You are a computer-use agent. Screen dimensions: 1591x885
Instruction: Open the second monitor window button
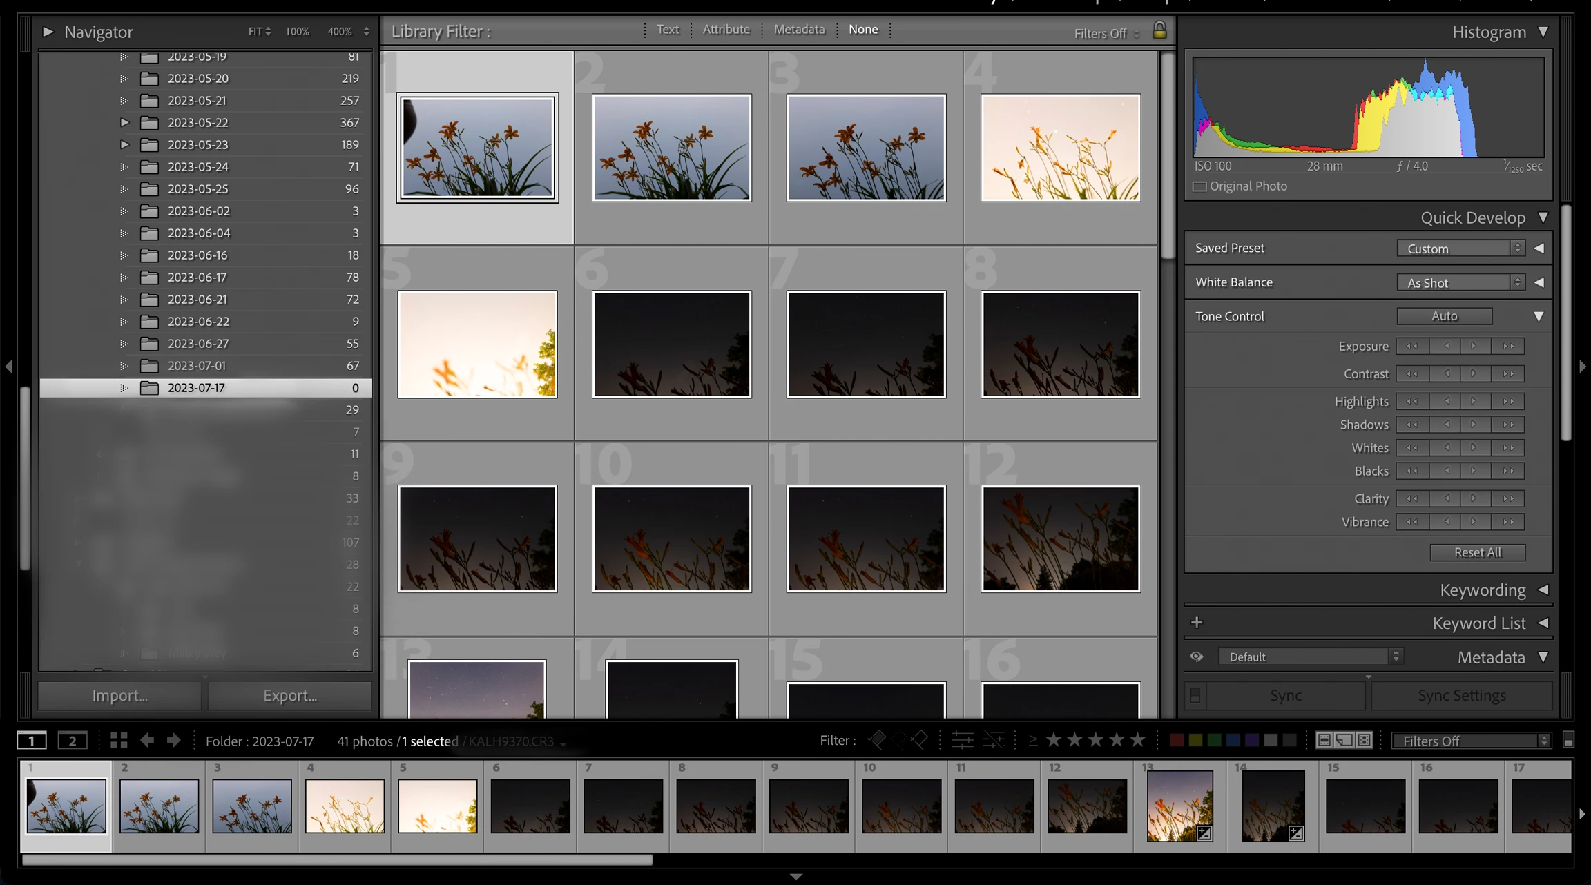pyautogui.click(x=72, y=741)
